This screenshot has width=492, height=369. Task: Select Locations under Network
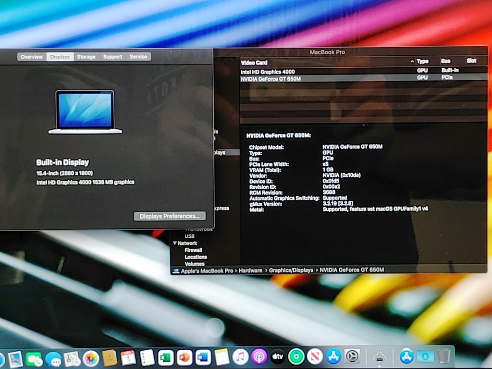196,257
